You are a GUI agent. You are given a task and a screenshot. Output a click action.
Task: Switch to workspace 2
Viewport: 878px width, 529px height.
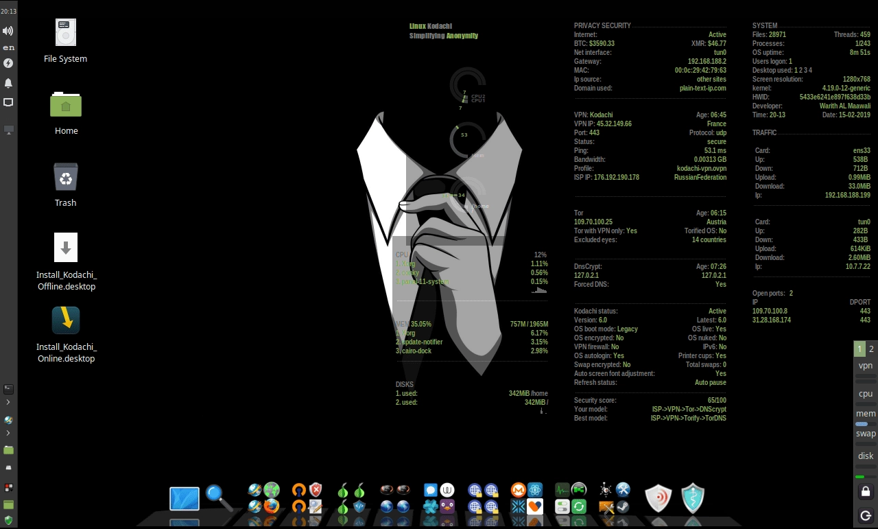tap(872, 349)
